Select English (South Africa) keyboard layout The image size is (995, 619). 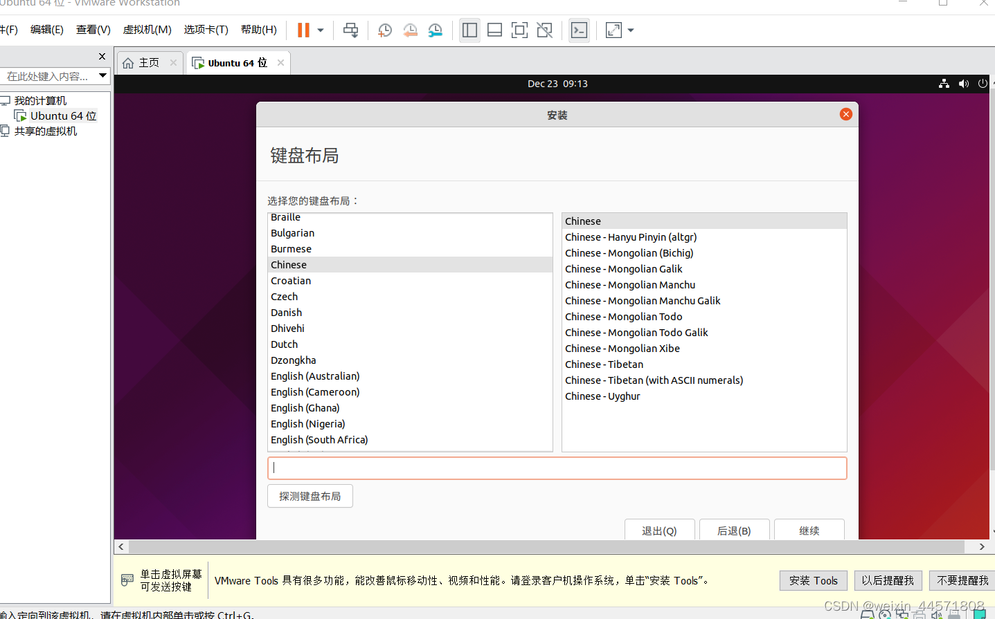point(410,440)
